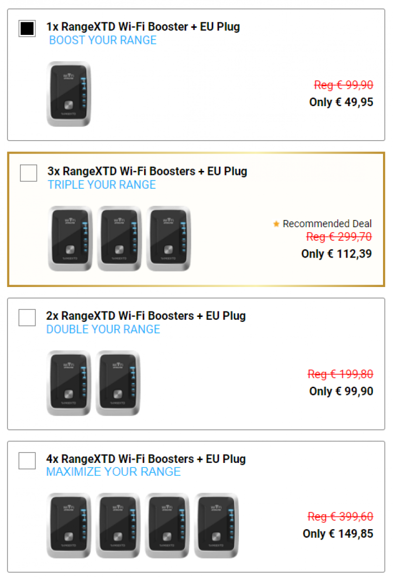Click the third booster image in 3x deal
Image resolution: width=393 pixels, height=579 pixels.
pyautogui.click(x=169, y=239)
